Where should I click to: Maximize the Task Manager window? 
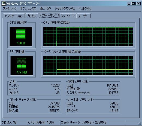(x=134, y=4)
